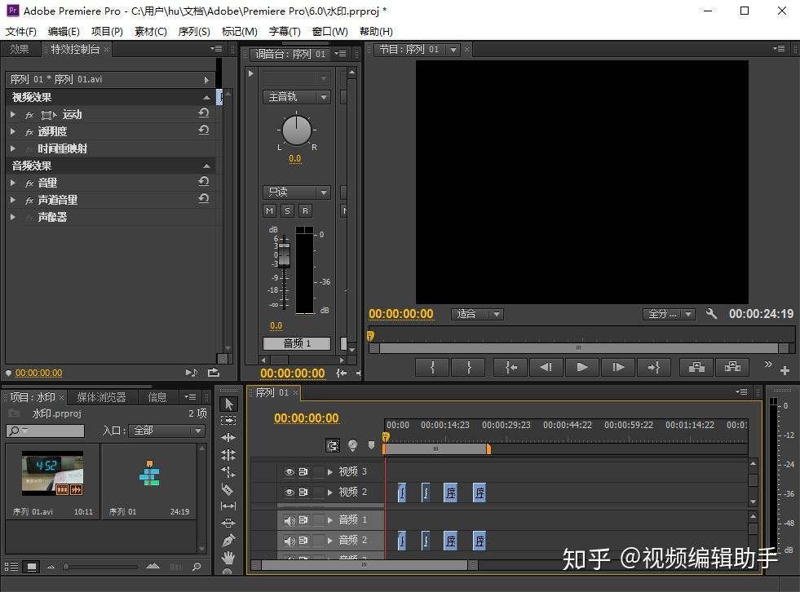Open the 主音轨 output dropdown
The height and width of the screenshot is (592, 800).
tap(296, 97)
